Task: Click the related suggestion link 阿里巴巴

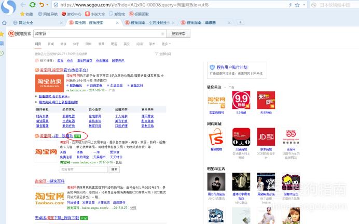Action: point(118,61)
